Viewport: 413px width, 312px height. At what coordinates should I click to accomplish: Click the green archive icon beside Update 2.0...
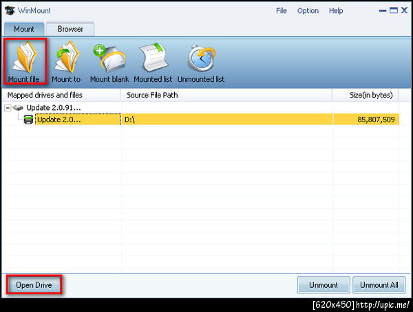pos(28,120)
